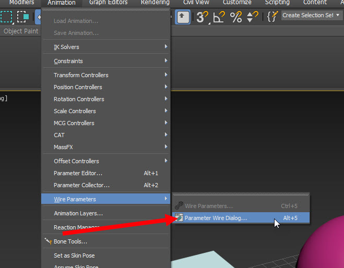Screen dimensions: 344x268
Task: Click the Bone Tools icon
Action: [48, 241]
